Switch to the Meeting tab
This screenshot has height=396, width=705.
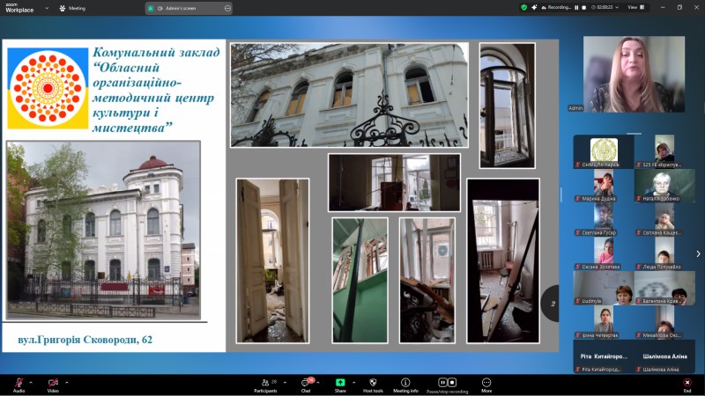[72, 8]
